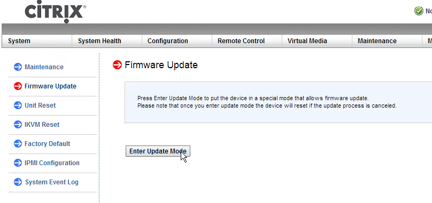Click the blue arrow icon beside Factory Default
The width and height of the screenshot is (432, 203).
point(18,144)
